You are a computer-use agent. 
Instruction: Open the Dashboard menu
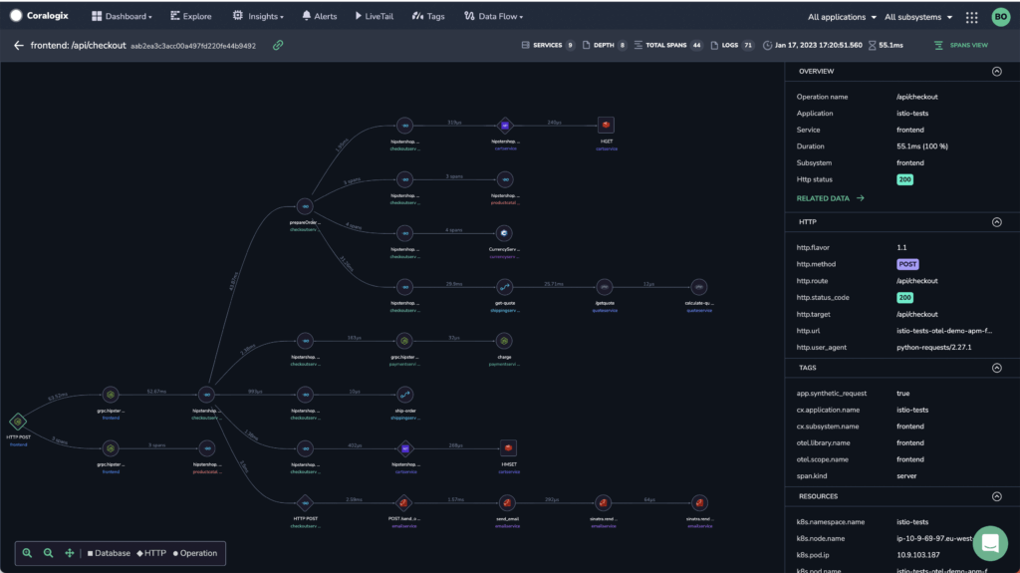122,16
